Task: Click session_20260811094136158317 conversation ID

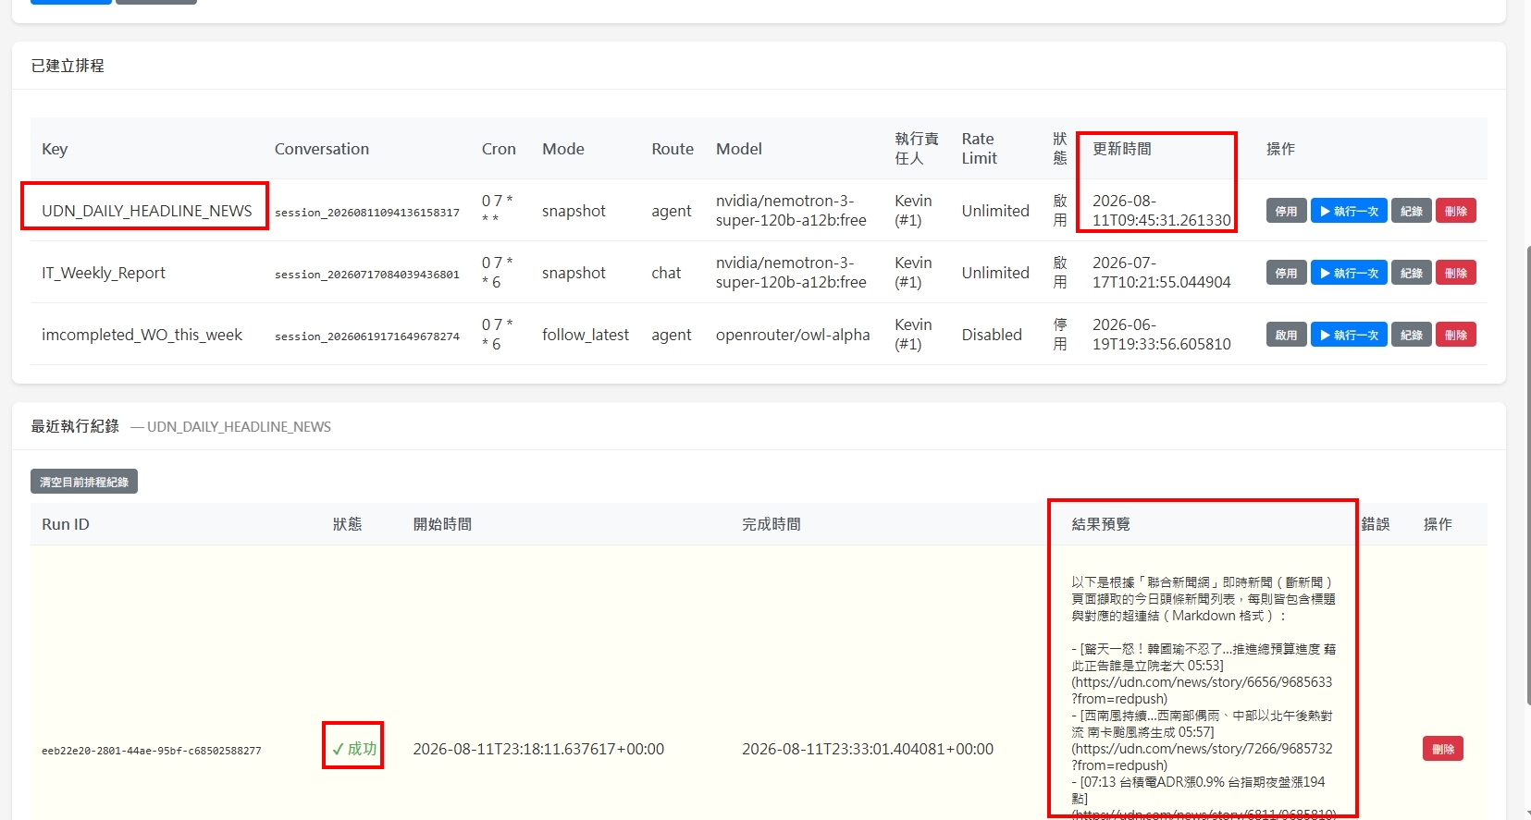Action: pos(367,213)
